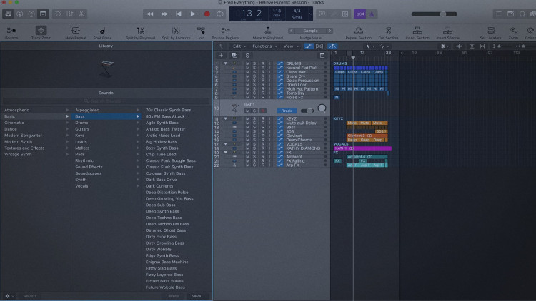Click Split by Locators icon

coord(176,32)
